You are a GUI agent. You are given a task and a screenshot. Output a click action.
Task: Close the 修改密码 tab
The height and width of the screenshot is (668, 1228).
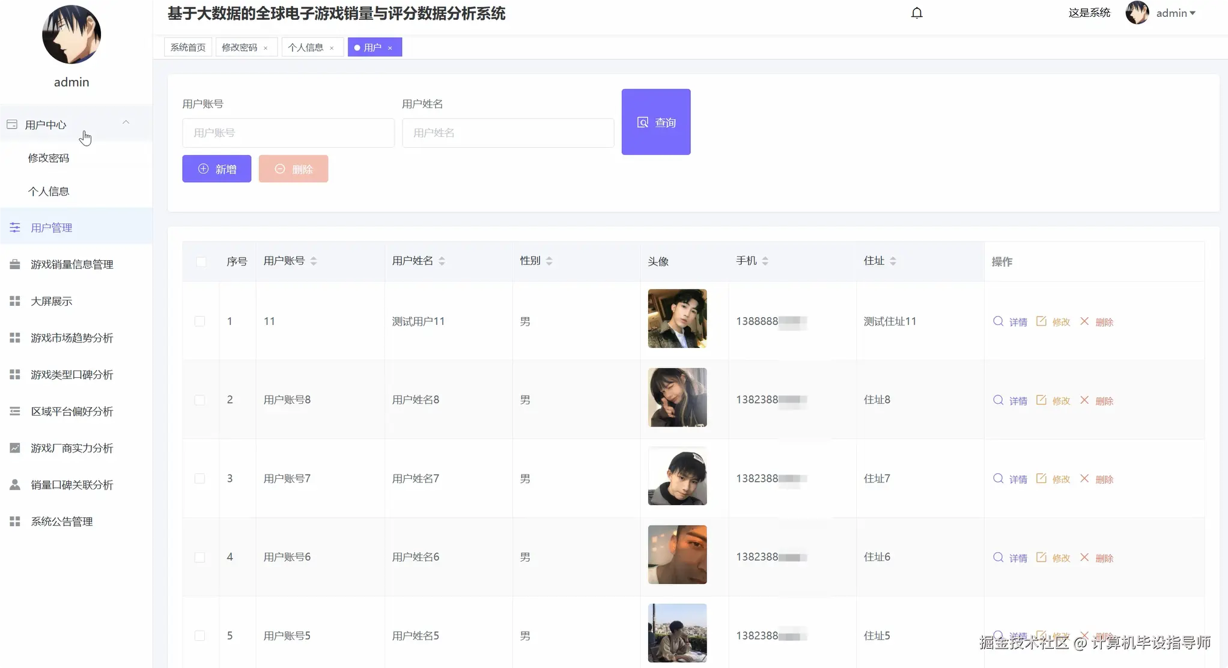266,48
